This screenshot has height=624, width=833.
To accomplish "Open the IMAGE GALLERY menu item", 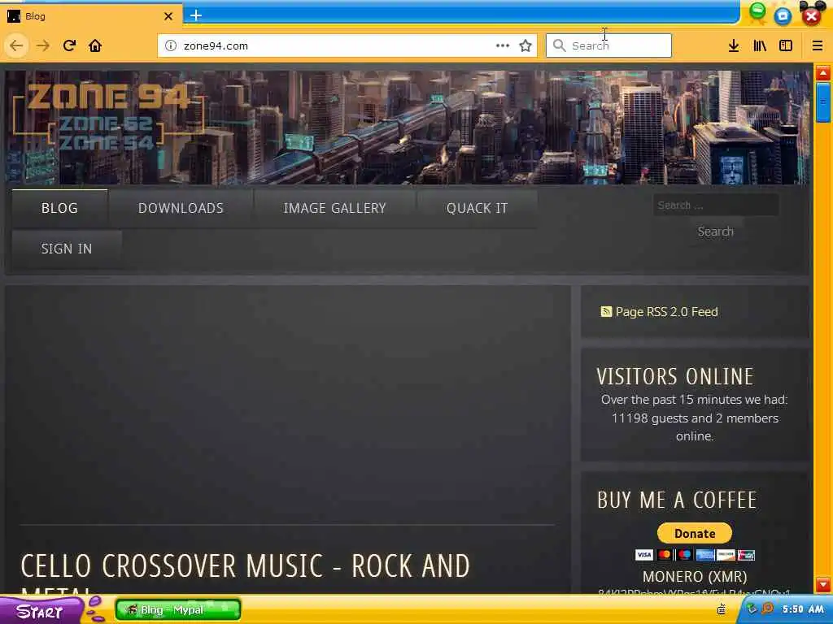I will [334, 208].
